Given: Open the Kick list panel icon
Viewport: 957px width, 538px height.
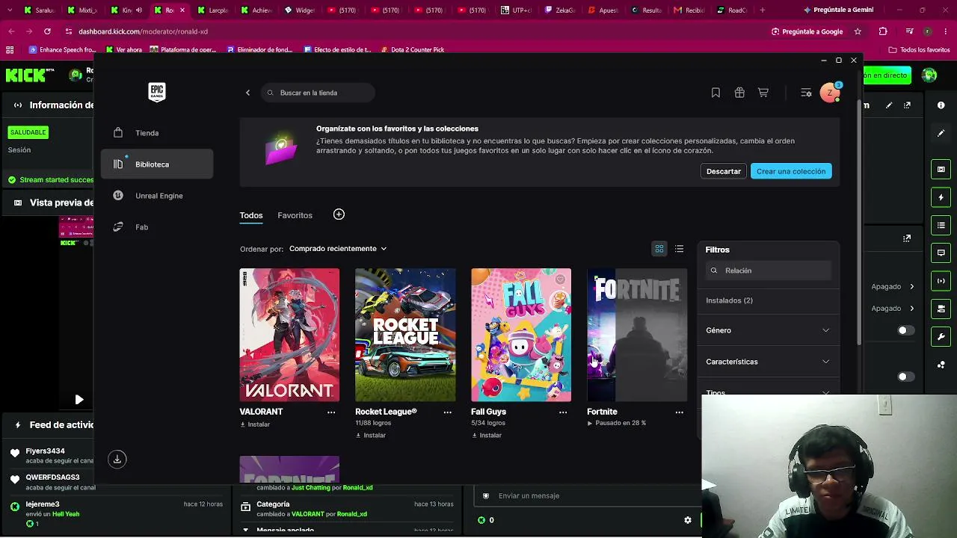Looking at the screenshot, I should click(941, 225).
